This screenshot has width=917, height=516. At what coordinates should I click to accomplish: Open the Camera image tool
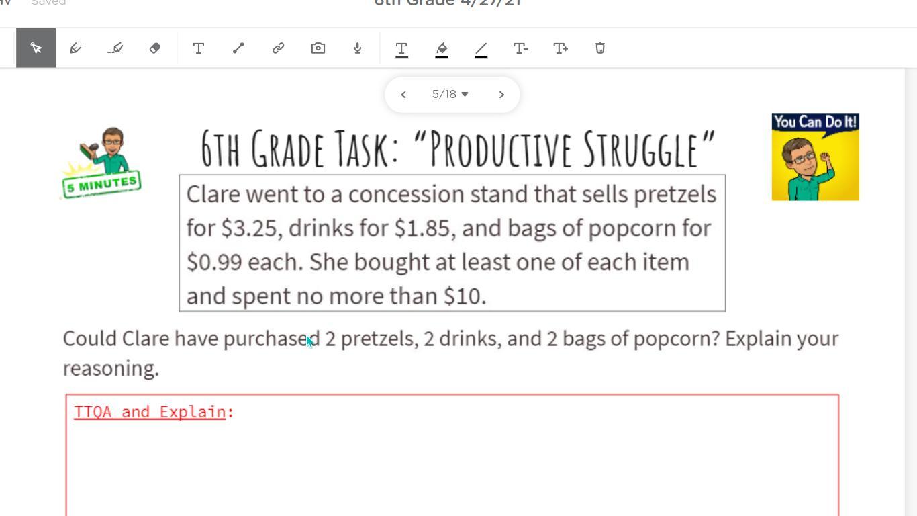318,48
